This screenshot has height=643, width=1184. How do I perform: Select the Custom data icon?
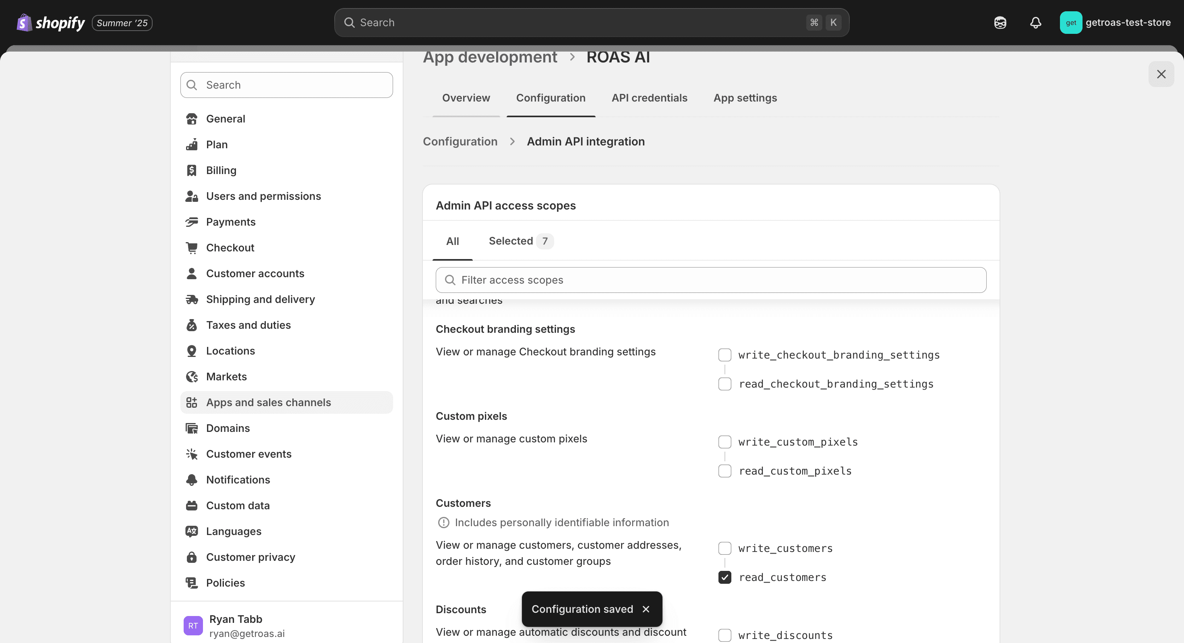point(192,505)
